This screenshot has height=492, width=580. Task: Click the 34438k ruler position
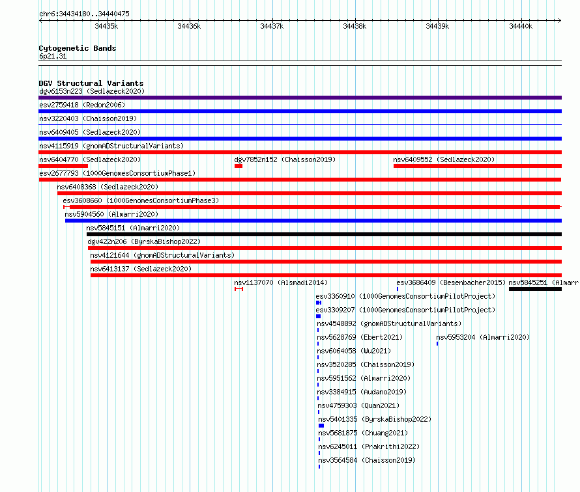[355, 26]
